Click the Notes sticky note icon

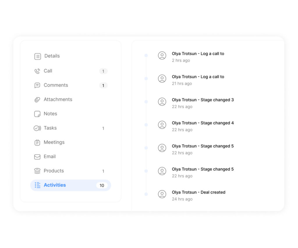(37, 114)
